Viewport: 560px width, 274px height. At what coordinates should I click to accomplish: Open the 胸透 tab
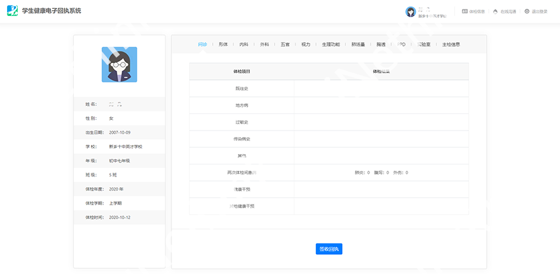coord(381,45)
